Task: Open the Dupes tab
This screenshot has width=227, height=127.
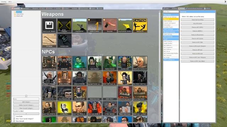Action: 92,8
